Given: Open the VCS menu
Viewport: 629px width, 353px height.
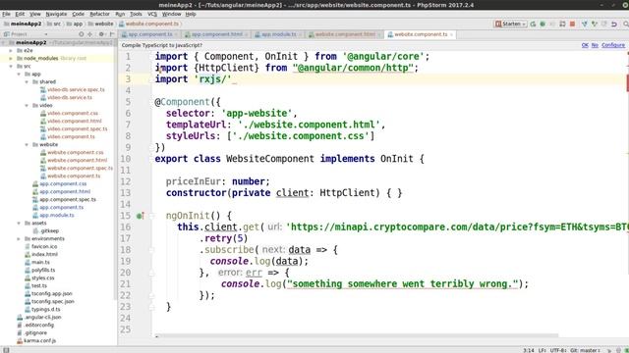Looking at the screenshot, I should coord(152,14).
